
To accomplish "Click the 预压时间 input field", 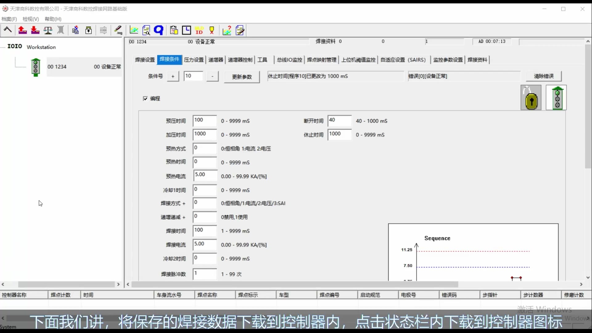I will pyautogui.click(x=205, y=121).
